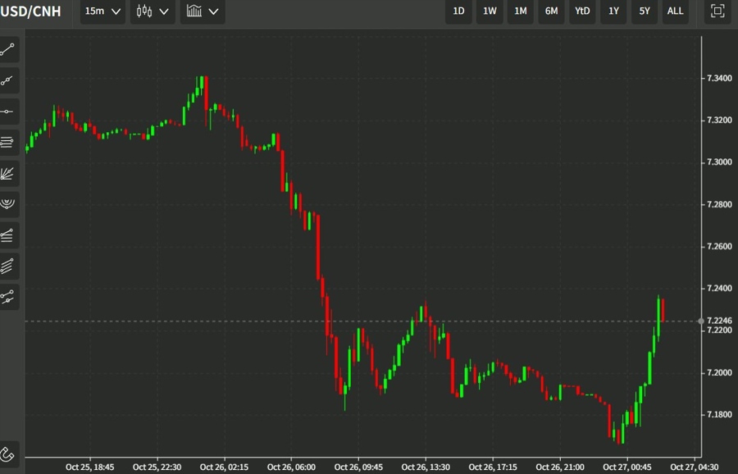Select the Gann fan tool
This screenshot has width=738, height=474.
click(8, 173)
